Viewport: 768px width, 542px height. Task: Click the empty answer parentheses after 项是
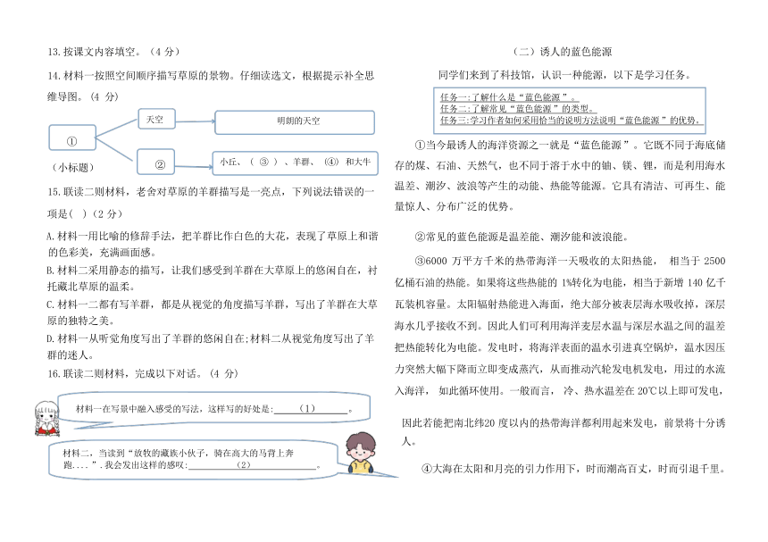coord(78,214)
